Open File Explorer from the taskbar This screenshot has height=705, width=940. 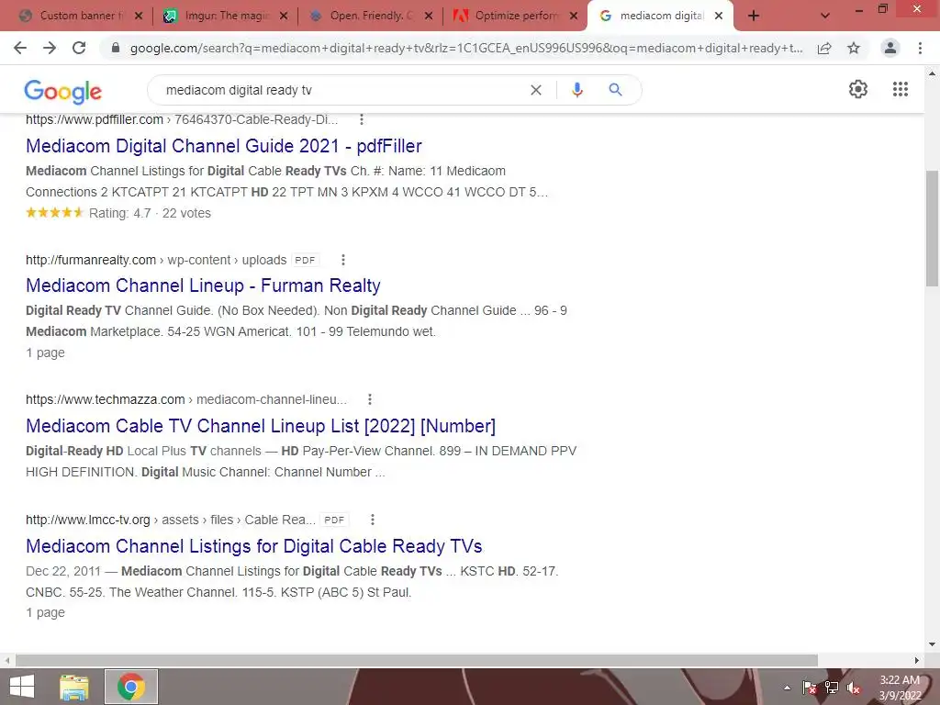pos(74,687)
